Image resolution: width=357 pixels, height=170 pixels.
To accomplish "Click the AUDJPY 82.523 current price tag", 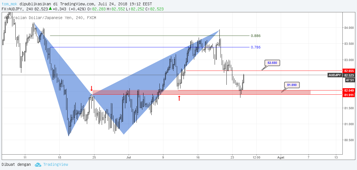I will [341, 75].
